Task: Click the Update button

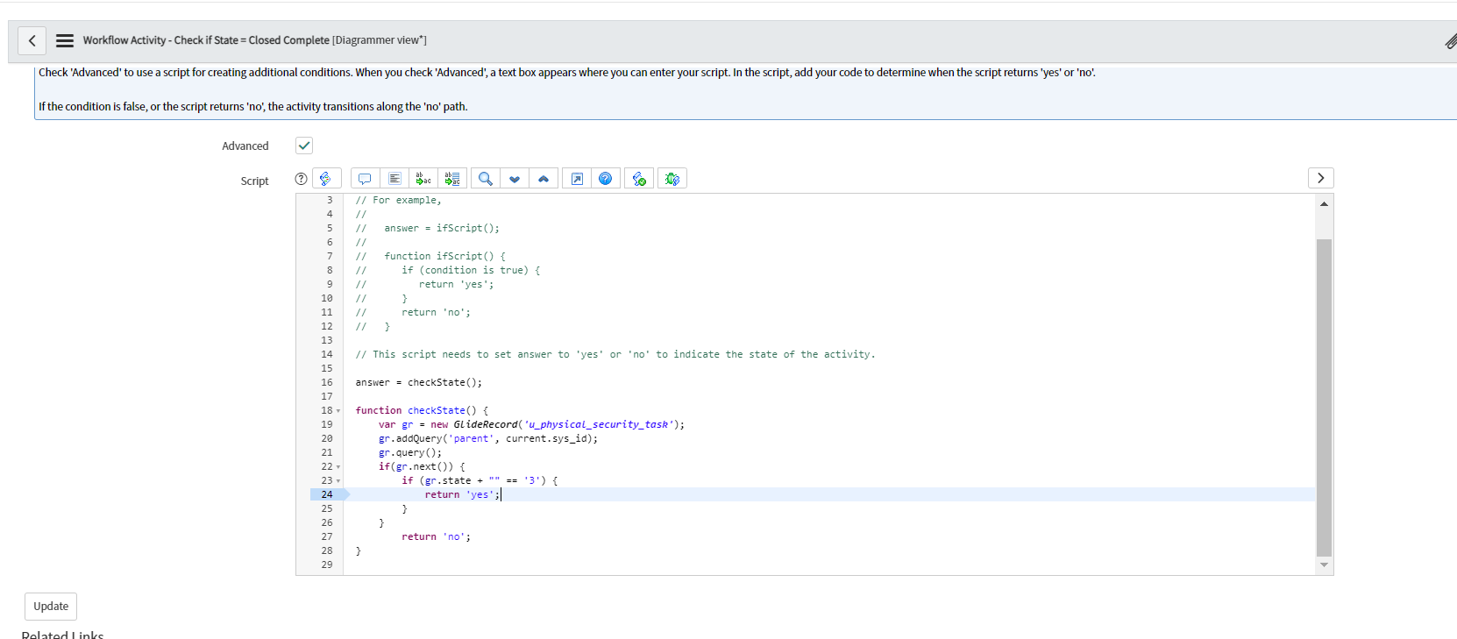Action: tap(51, 607)
